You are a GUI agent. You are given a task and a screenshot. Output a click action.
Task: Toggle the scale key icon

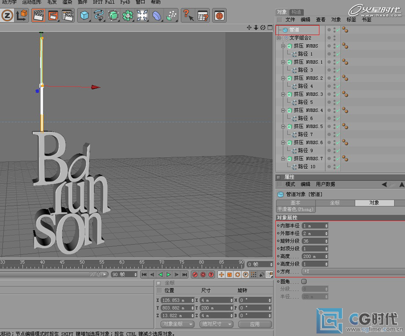pos(229,275)
